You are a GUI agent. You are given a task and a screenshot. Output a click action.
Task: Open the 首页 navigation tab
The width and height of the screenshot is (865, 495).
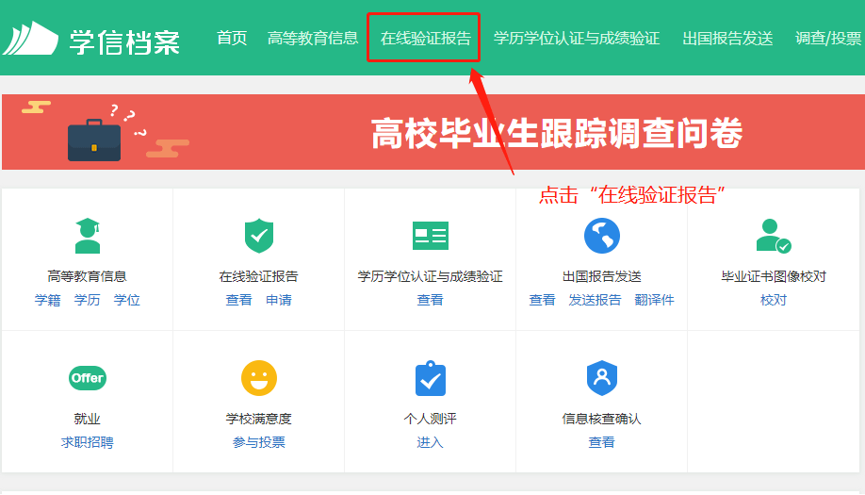232,39
